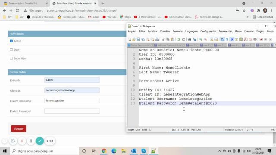Open a new Chrome tab
This screenshot has height=155, width=276.
[x=103, y=3]
